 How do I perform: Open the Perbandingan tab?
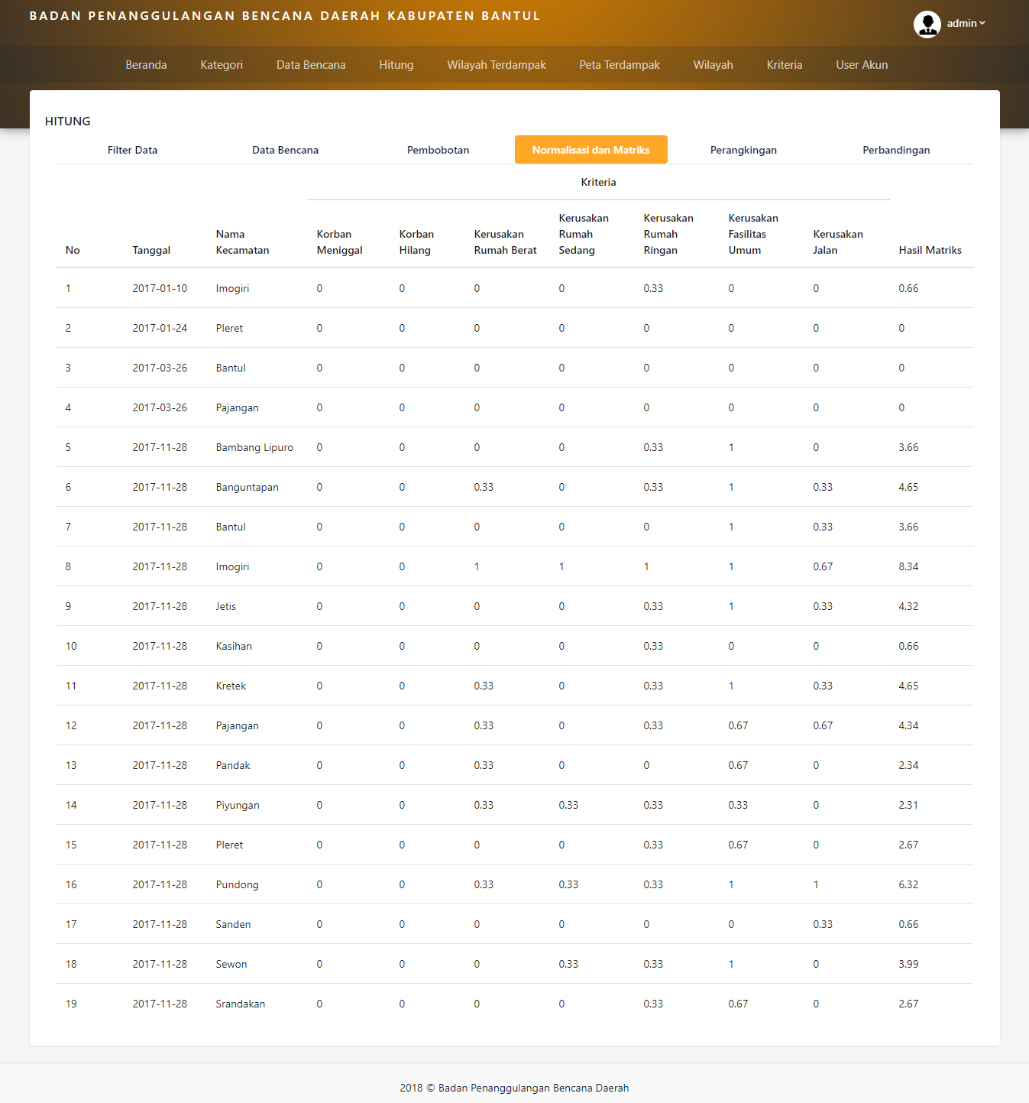[896, 150]
